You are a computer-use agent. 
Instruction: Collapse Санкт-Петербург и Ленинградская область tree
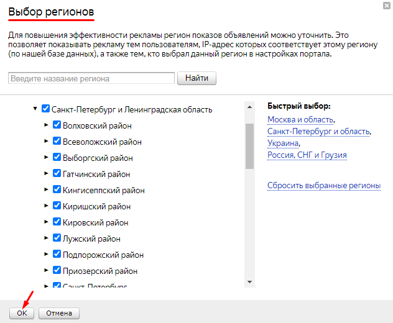coord(35,109)
